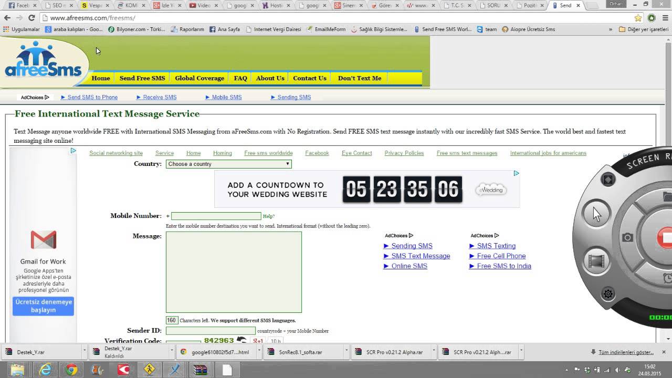672x378 pixels.
Task: Click the Privacy Policies link
Action: point(404,153)
